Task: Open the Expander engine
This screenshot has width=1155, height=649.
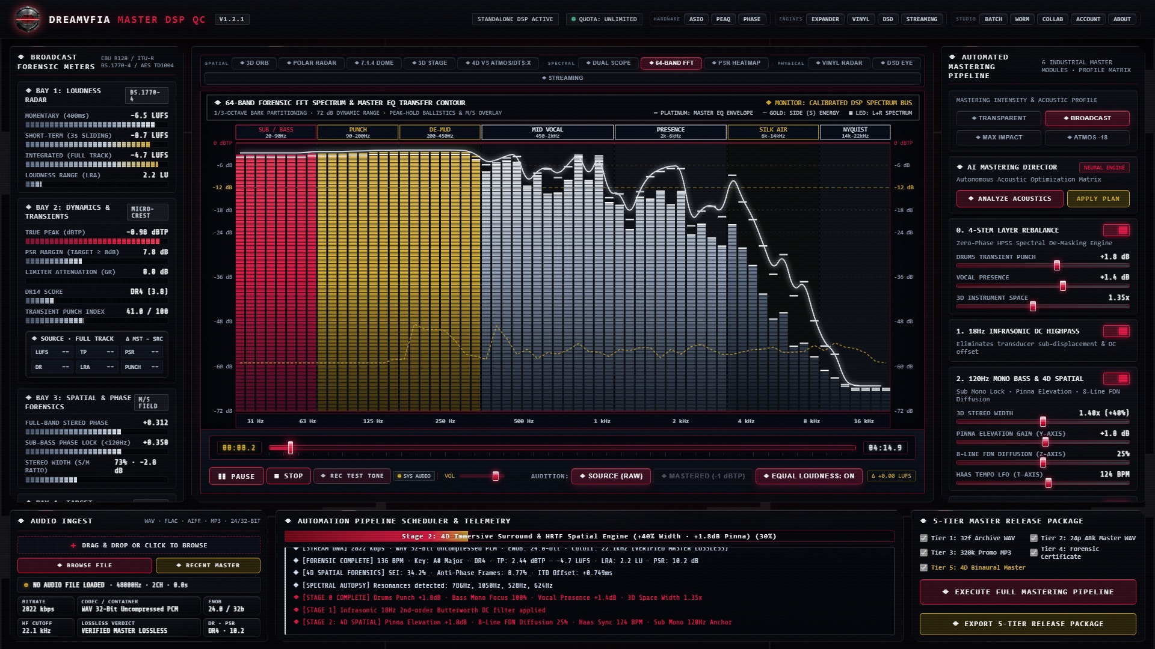Action: pos(825,19)
